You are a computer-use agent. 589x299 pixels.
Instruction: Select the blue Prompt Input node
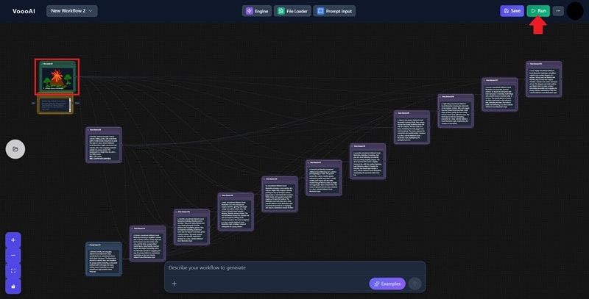[104, 259]
